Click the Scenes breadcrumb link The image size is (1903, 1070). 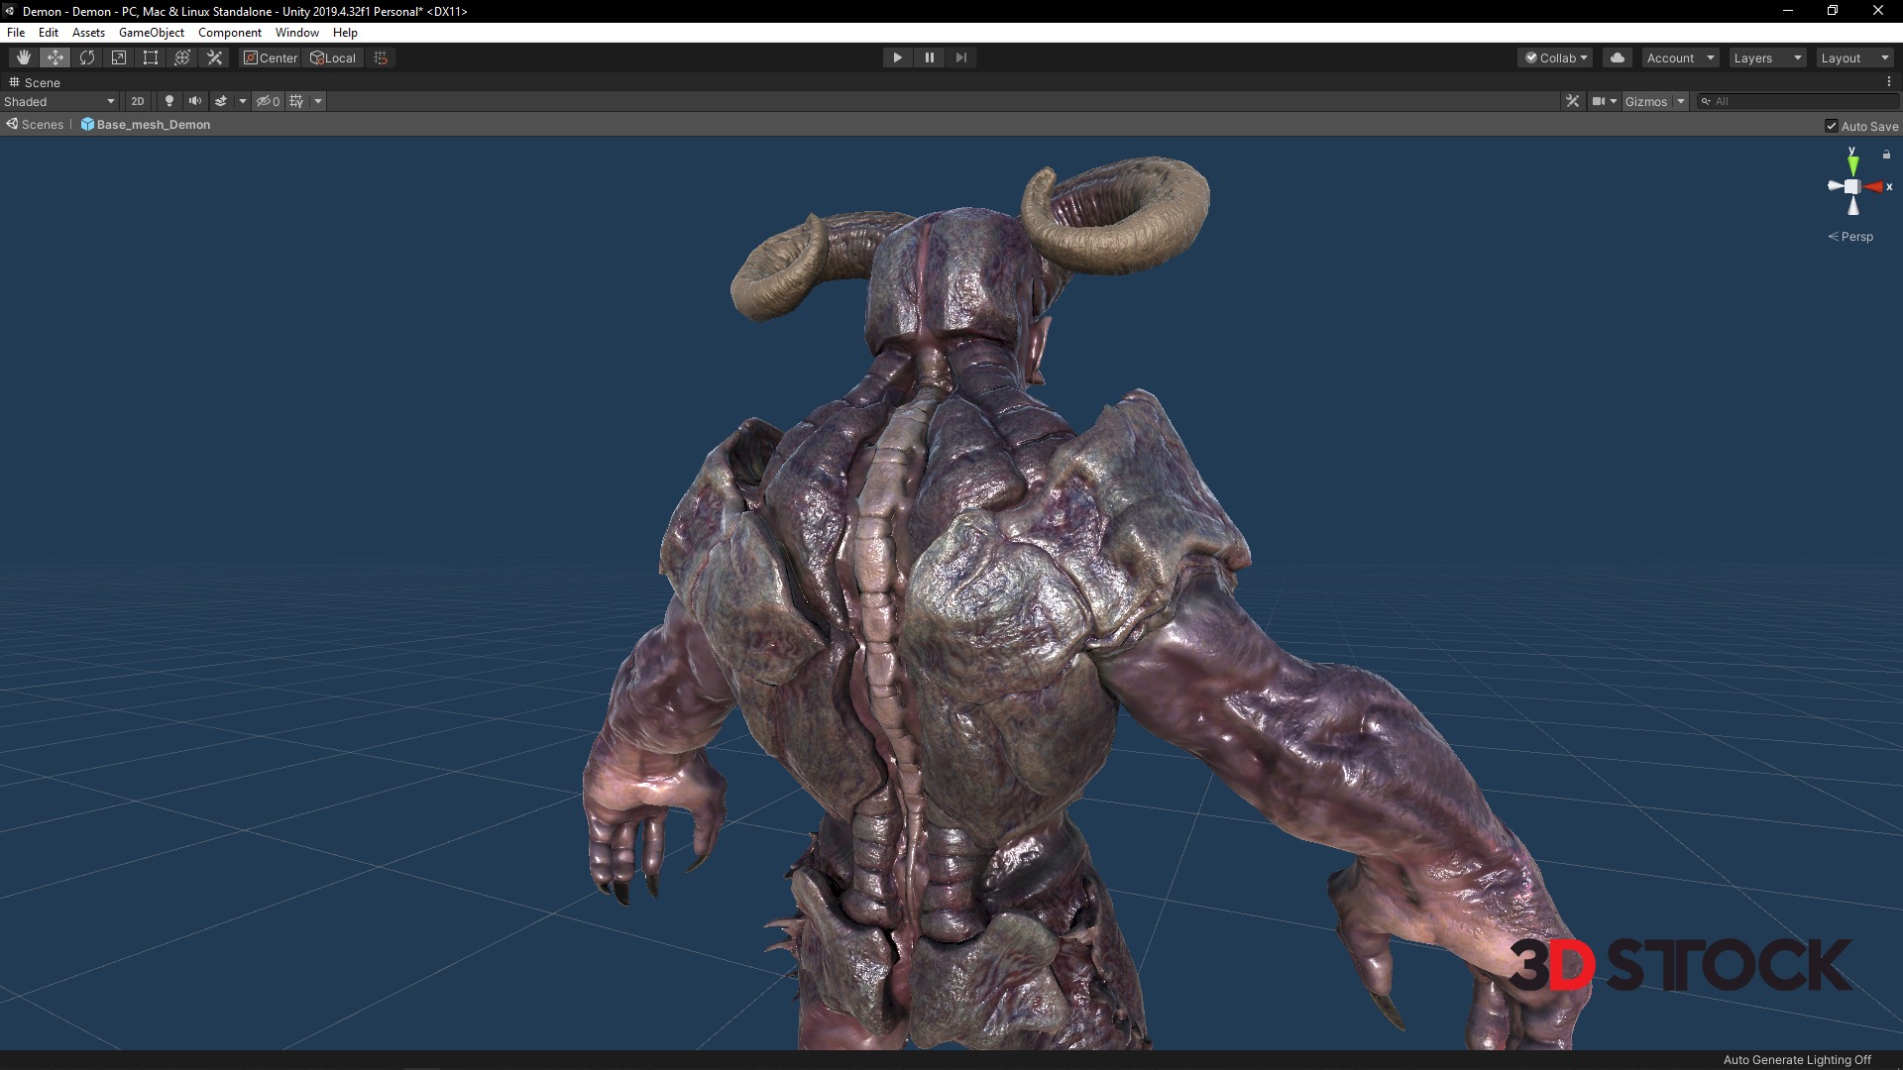[42, 125]
